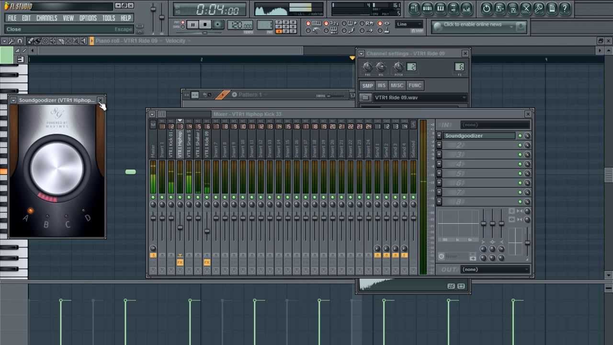Open the FILE menu

click(x=12, y=18)
